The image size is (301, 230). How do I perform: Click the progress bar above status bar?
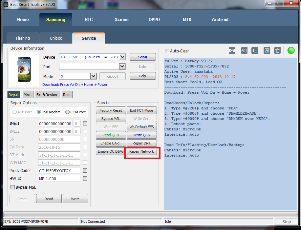point(151,215)
